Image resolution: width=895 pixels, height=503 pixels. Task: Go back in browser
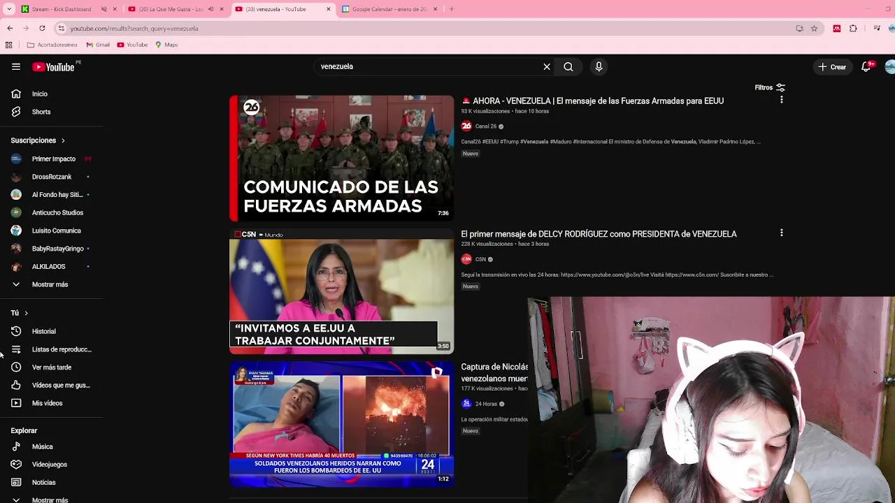[x=10, y=28]
